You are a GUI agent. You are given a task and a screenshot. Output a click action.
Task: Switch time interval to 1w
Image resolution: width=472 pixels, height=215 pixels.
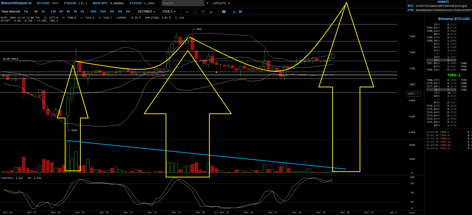click(x=26, y=12)
